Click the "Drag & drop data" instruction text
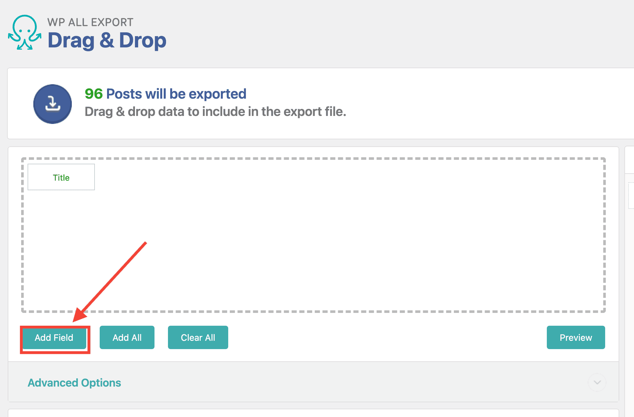Viewport: 634px width, 417px height. (215, 112)
